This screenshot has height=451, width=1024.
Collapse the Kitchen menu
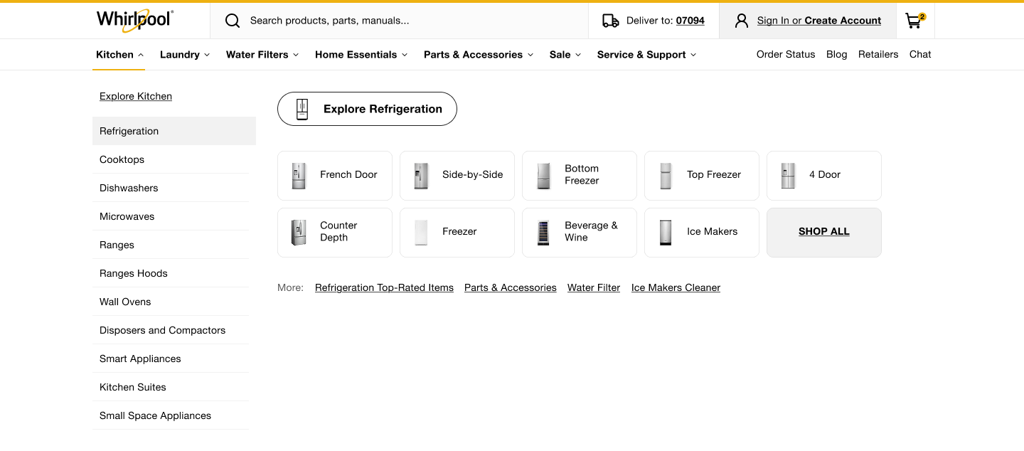click(x=119, y=55)
